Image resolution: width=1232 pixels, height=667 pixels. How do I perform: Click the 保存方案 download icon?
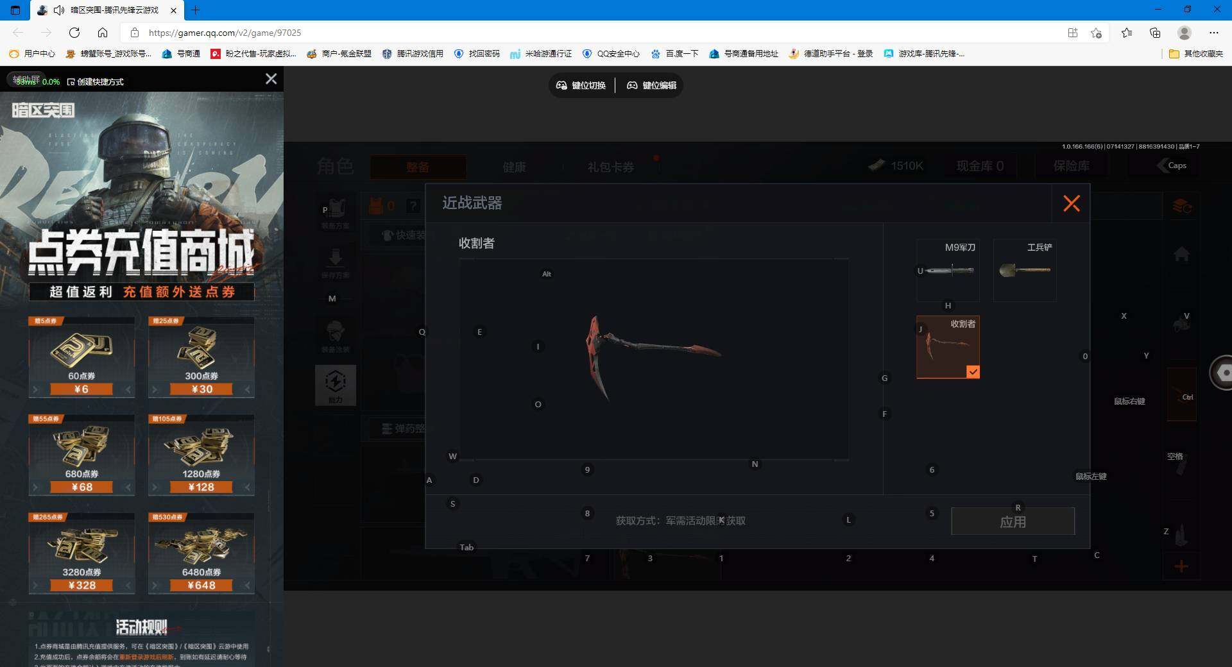[x=335, y=263]
